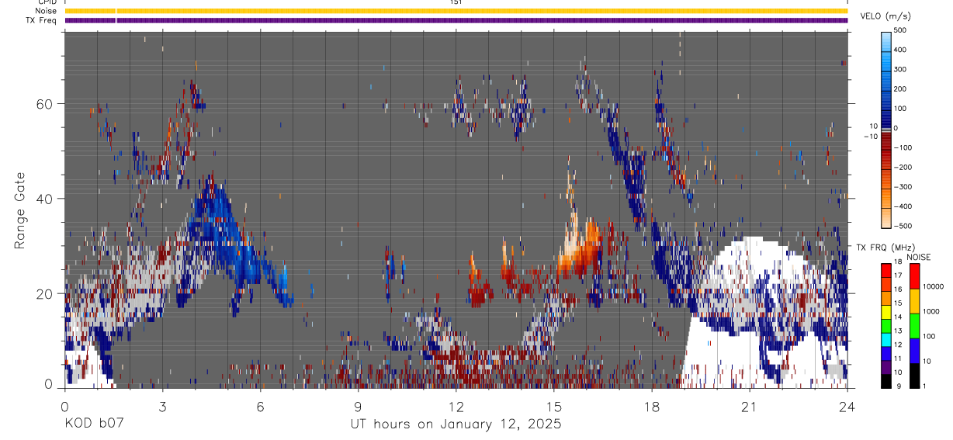
Task: Click the 11 label on TX FRQ scale
Action: click(898, 359)
